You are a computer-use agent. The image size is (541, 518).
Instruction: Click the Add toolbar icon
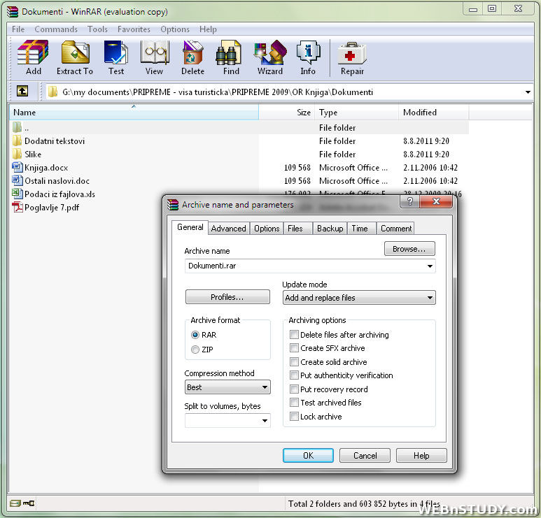pyautogui.click(x=33, y=52)
